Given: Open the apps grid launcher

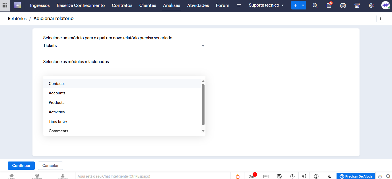Looking at the screenshot, I should pos(5,5).
